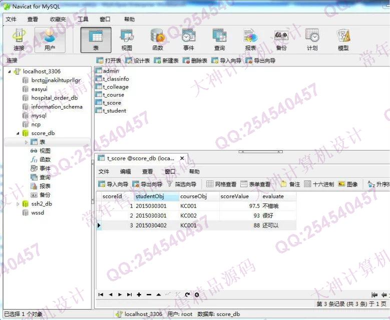Screen dimensions: 390x320
Task: Select the admin table in list
Action: click(x=108, y=71)
